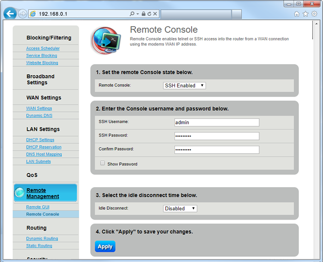Open the address bar autocomplete dropdown arrow
Viewport: 323px width, 262px height.
[x=137, y=14]
